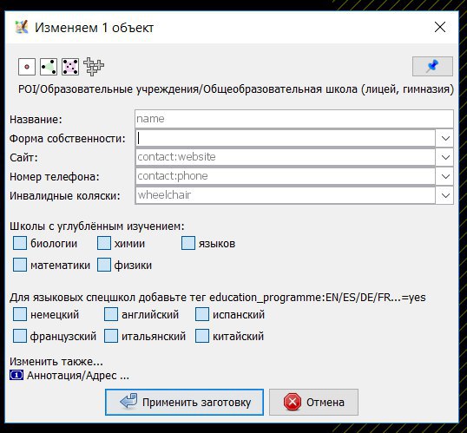This screenshot has width=467, height=433.
Task: Toggle the китайский checkbox
Action: 202,336
